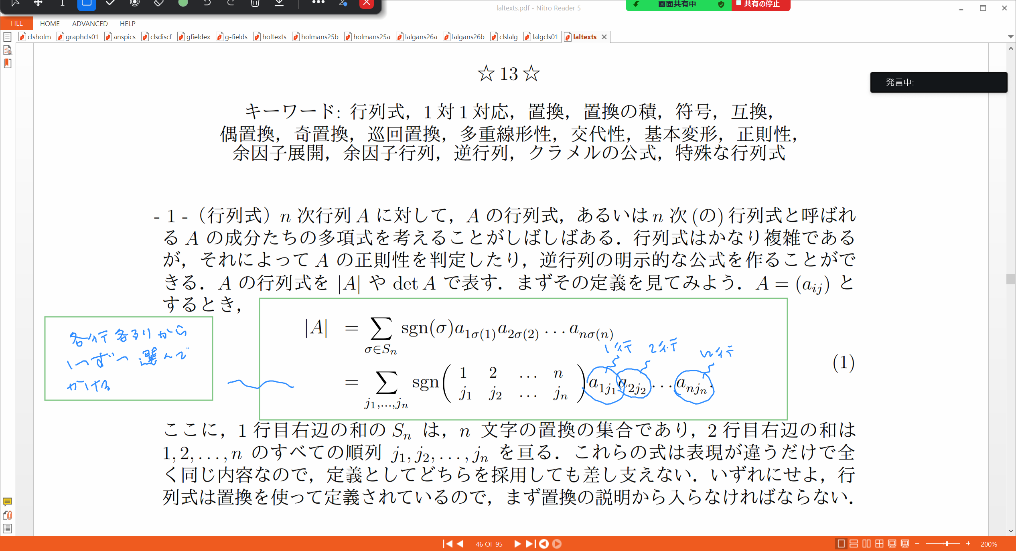This screenshot has height=551, width=1016.
Task: Redo the annotation
Action: pyautogui.click(x=231, y=3)
